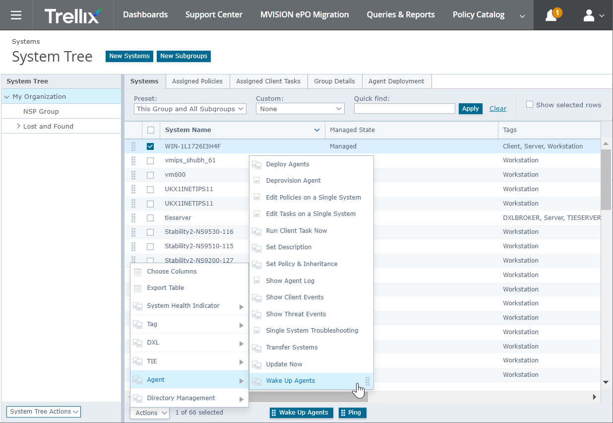Click Edit Policies on a Single System icon
Viewport: 613px width, 423px height.
[256, 198]
